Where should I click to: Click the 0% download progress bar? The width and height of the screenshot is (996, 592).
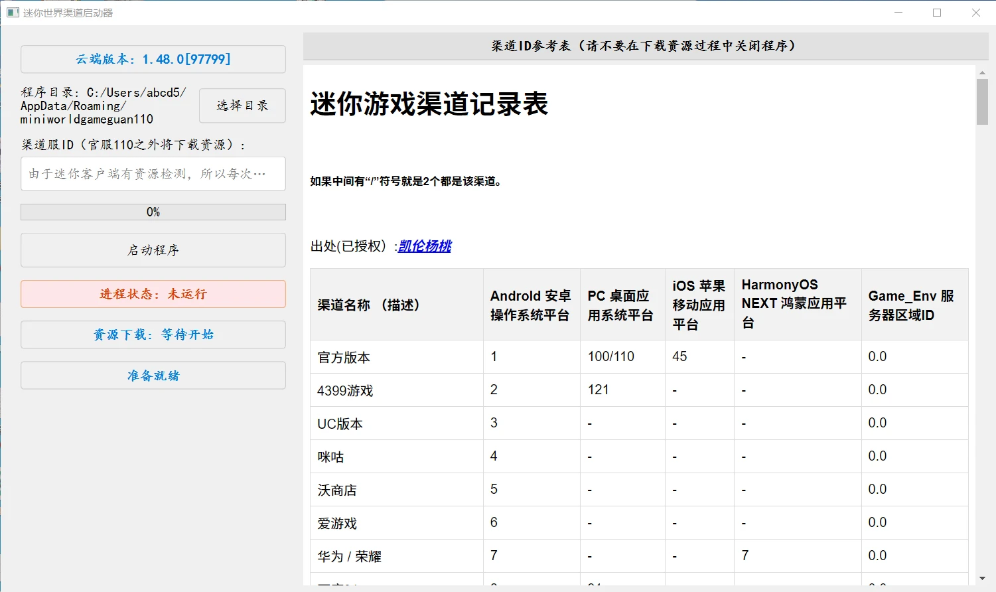tap(153, 212)
